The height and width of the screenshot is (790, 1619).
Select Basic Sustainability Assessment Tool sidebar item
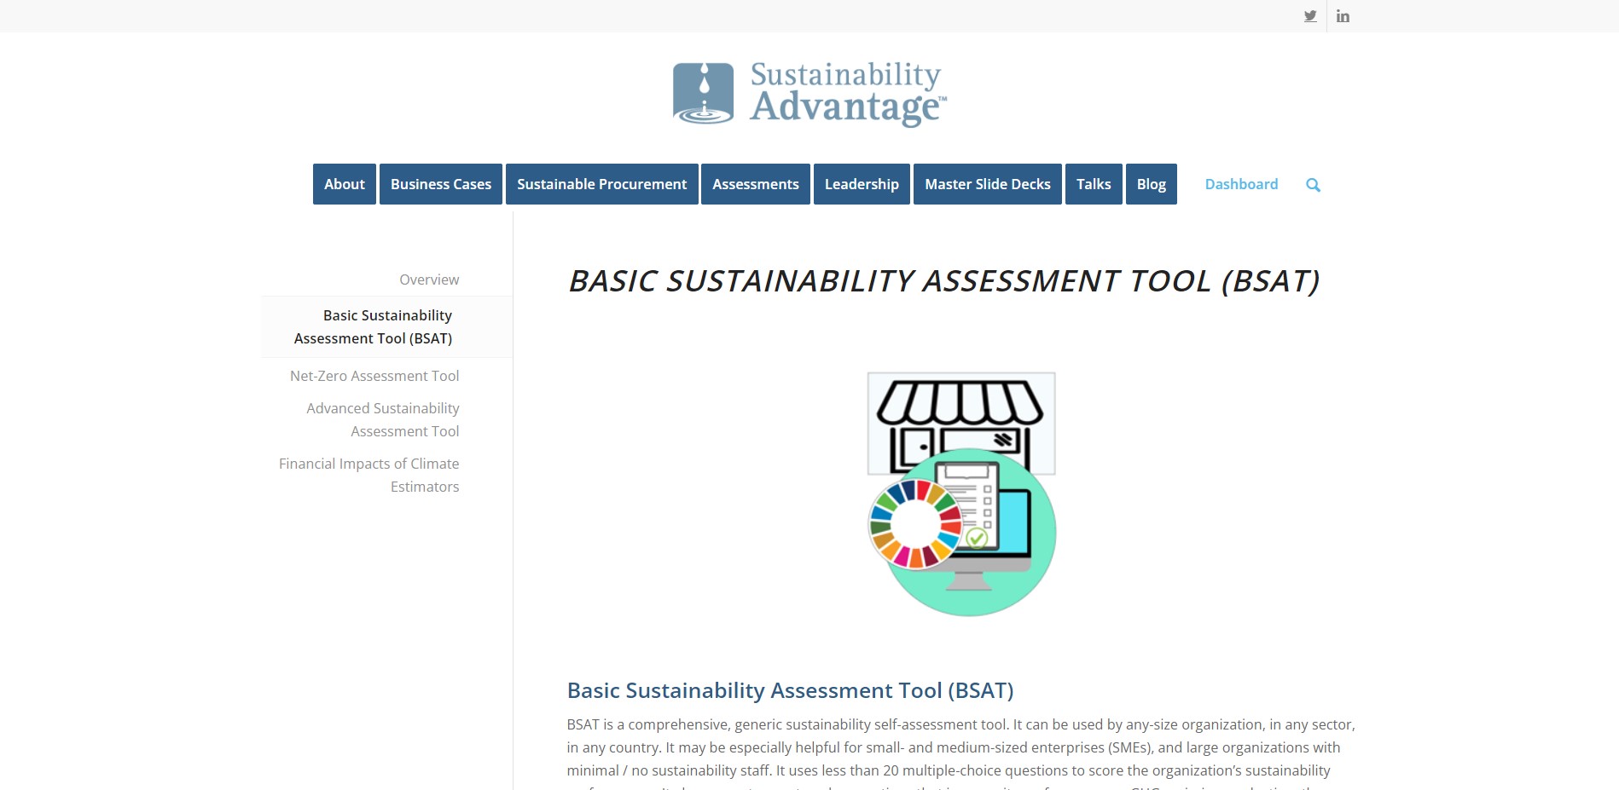tap(373, 327)
